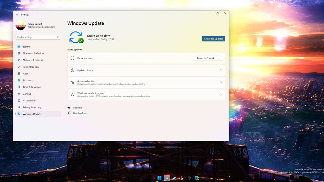Click Check for updates button
The width and height of the screenshot is (324, 182).
click(x=213, y=39)
